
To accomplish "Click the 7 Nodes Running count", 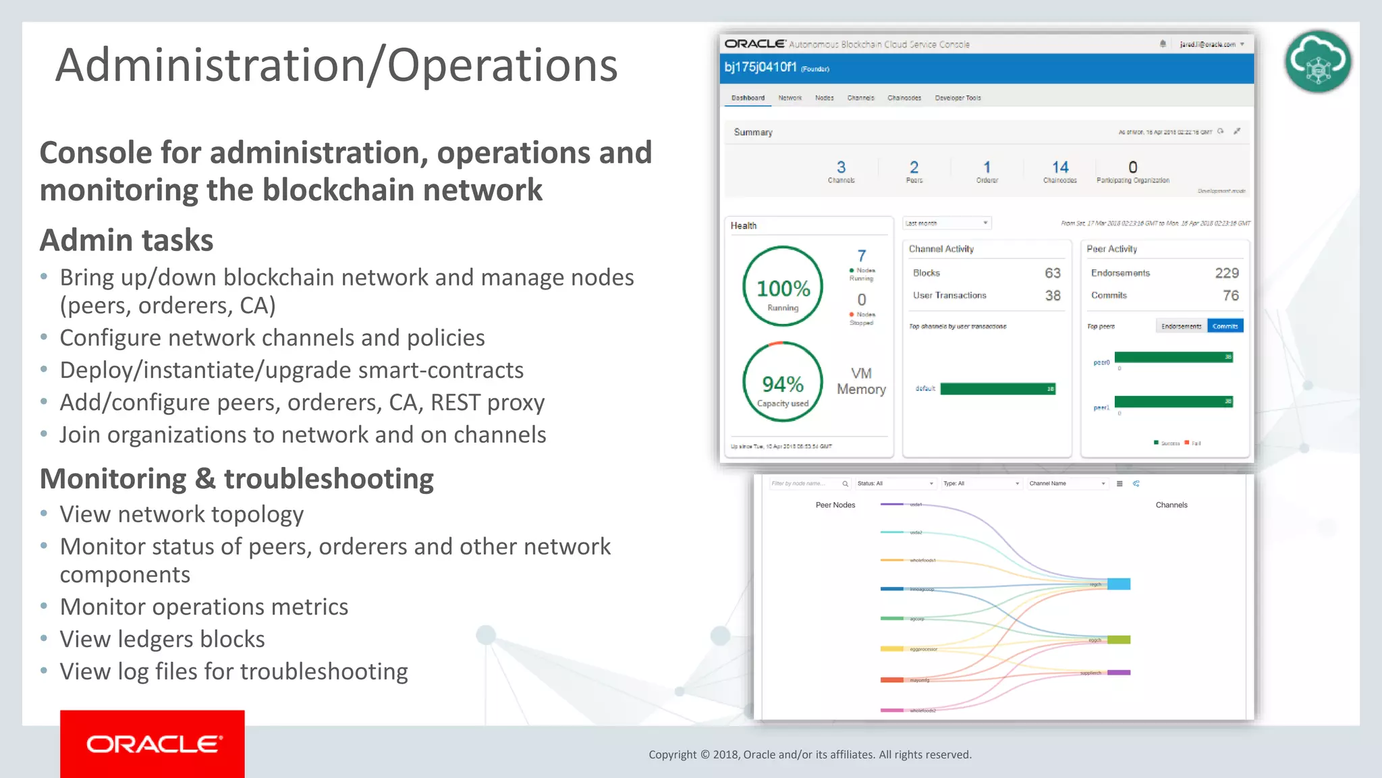I will (862, 256).
